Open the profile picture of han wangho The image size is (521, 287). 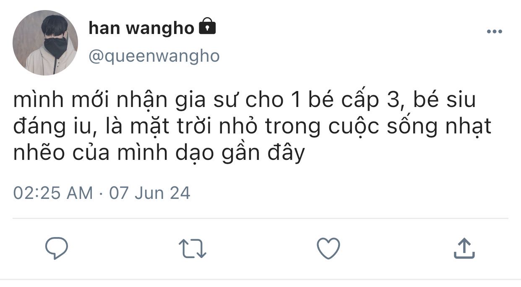pyautogui.click(x=45, y=43)
